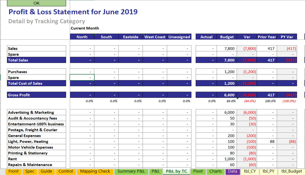The height and width of the screenshot is (175, 305).
Task: Click the green OK button
Action: point(36,3)
